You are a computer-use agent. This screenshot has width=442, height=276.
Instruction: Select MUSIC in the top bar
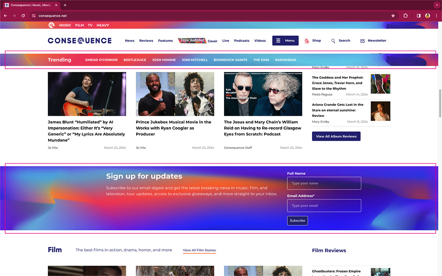(65, 25)
